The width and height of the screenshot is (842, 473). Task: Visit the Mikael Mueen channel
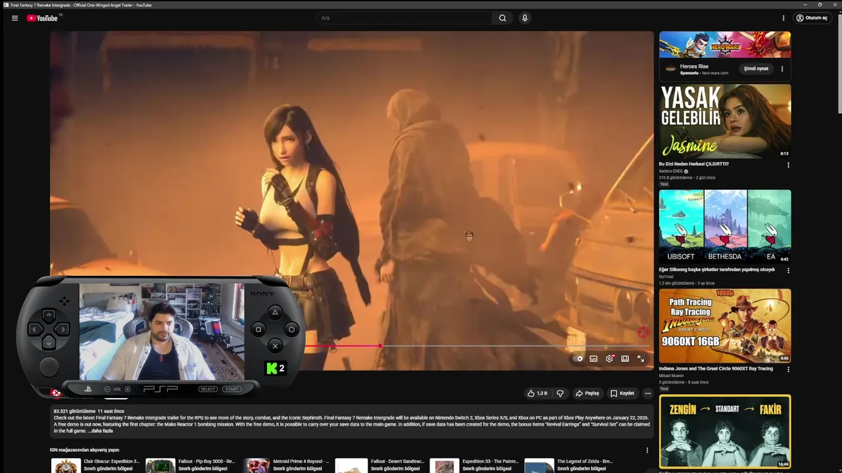pos(671,376)
